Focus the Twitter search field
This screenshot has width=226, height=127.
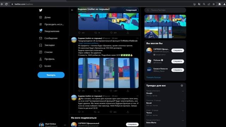tap(165, 10)
